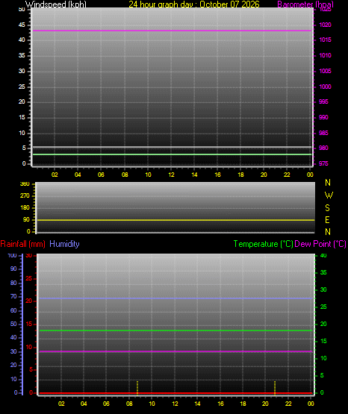
Task: Click the red '25' rainfall axis value
Action: 29,278
